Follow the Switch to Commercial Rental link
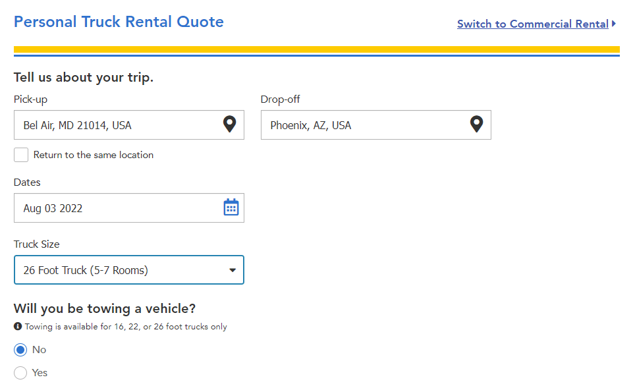The image size is (633, 392). tap(532, 24)
